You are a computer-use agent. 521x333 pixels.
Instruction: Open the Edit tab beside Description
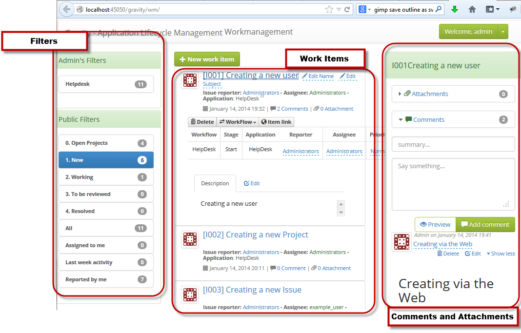tap(252, 183)
